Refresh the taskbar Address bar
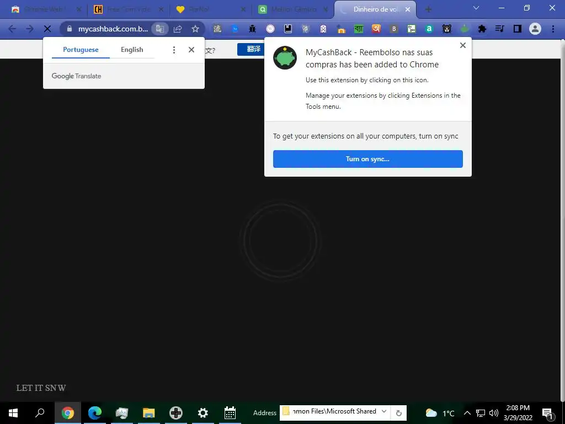The width and height of the screenshot is (565, 424). click(x=399, y=413)
